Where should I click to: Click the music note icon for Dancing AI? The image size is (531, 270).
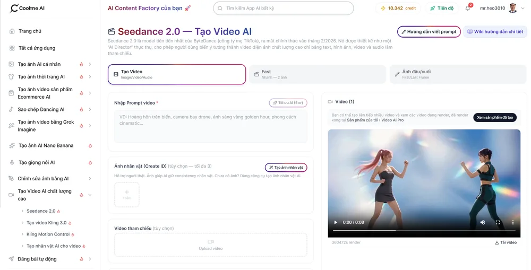[x=12, y=109]
